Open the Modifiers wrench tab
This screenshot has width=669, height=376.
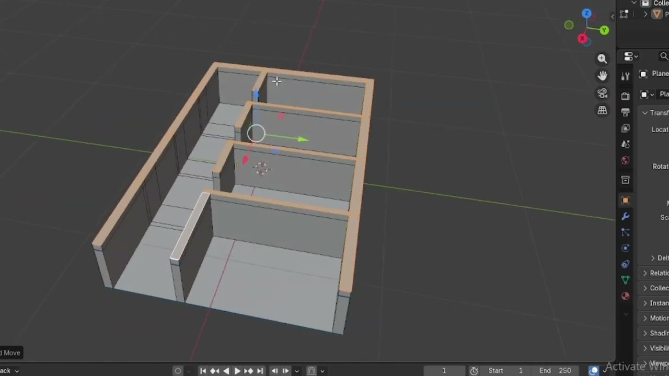point(625,216)
